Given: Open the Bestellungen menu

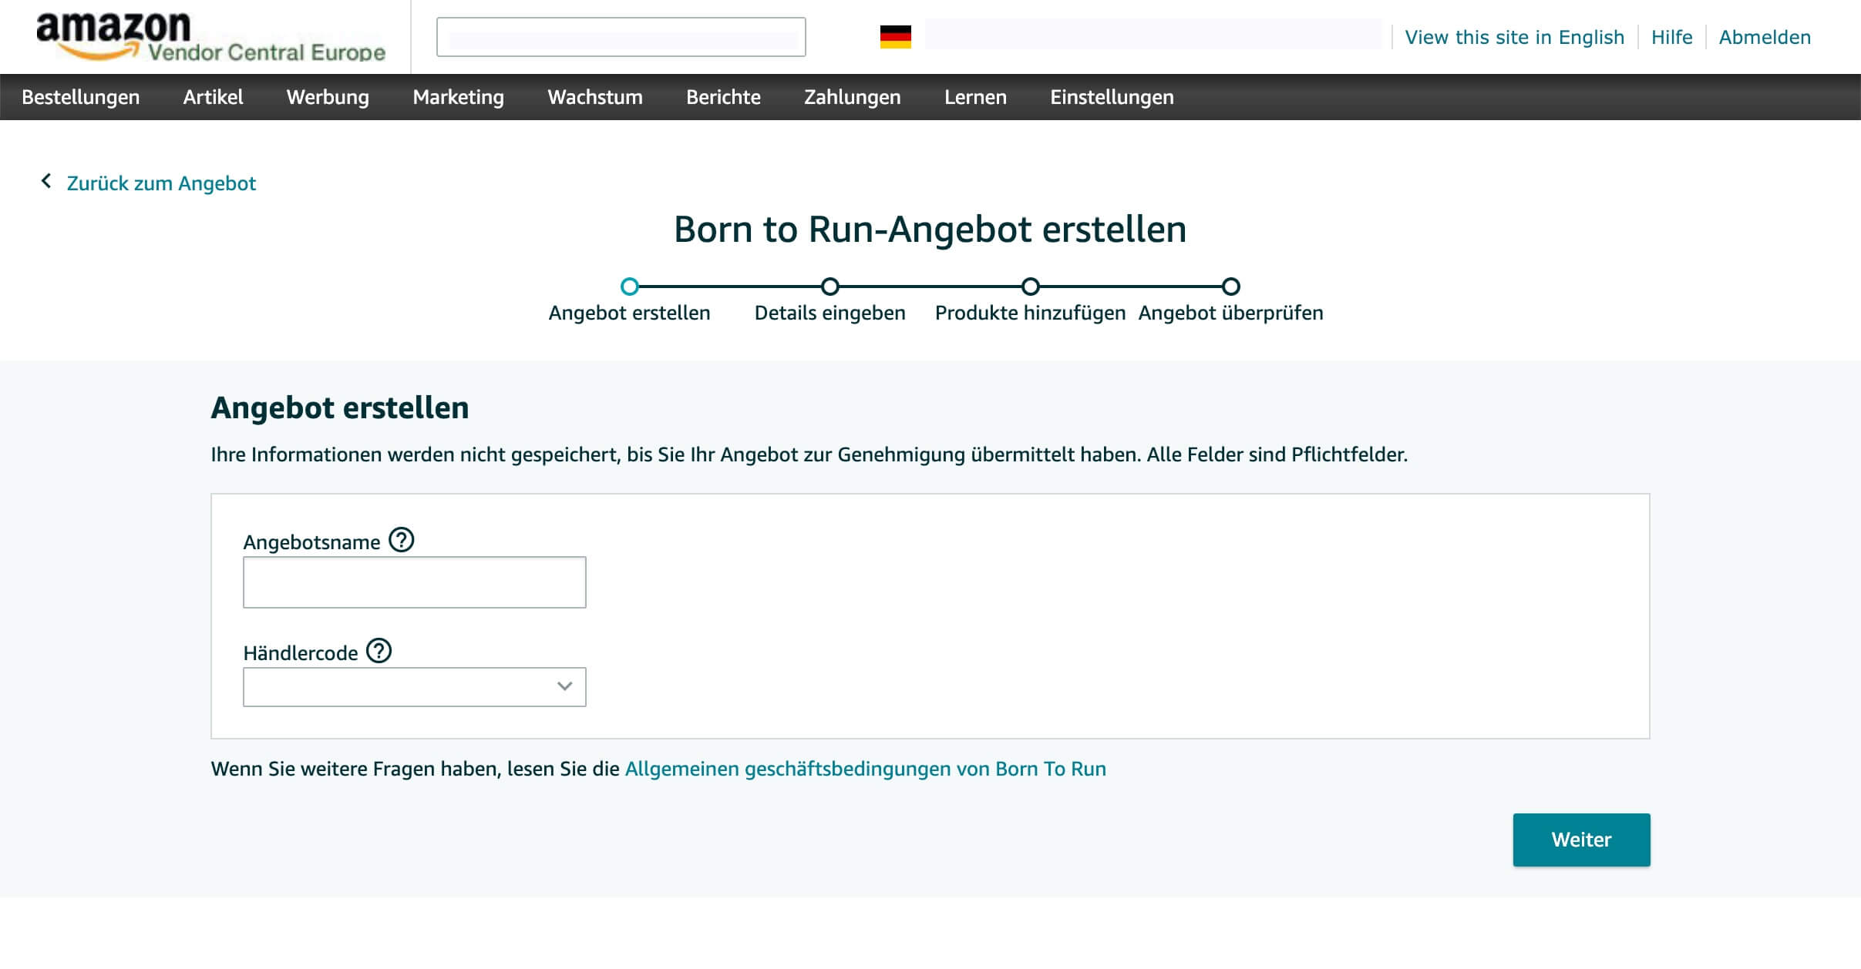Looking at the screenshot, I should pyautogui.click(x=81, y=97).
